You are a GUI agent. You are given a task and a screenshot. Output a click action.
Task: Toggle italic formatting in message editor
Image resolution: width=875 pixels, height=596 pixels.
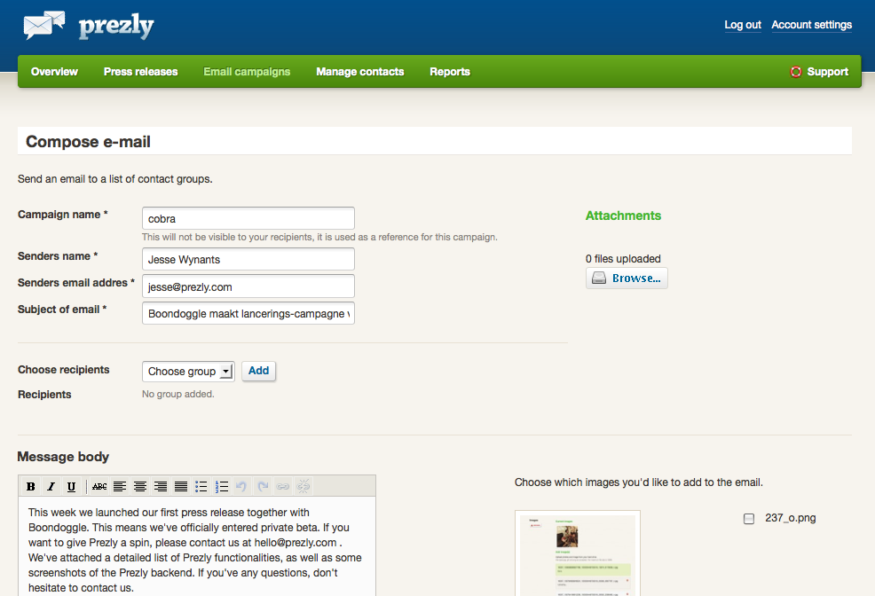[x=51, y=486]
